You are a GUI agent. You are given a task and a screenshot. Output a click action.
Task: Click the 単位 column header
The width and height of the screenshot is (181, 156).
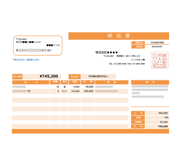pos(64,82)
